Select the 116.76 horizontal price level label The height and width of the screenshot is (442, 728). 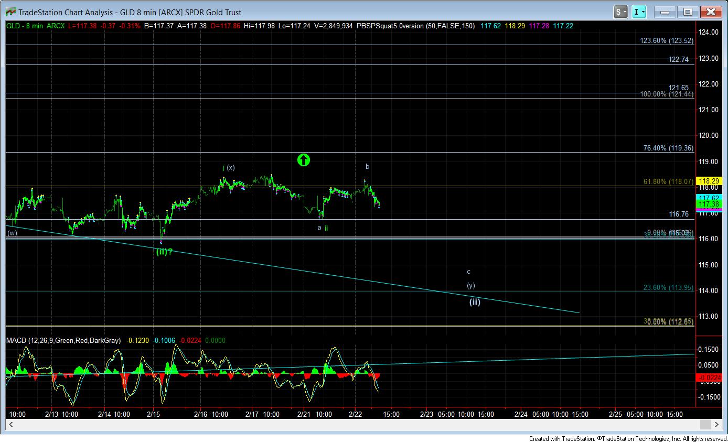(x=679, y=214)
